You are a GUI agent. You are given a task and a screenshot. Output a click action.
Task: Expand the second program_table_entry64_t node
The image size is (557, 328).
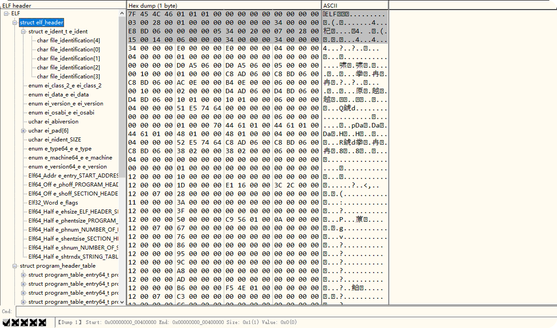click(x=24, y=284)
